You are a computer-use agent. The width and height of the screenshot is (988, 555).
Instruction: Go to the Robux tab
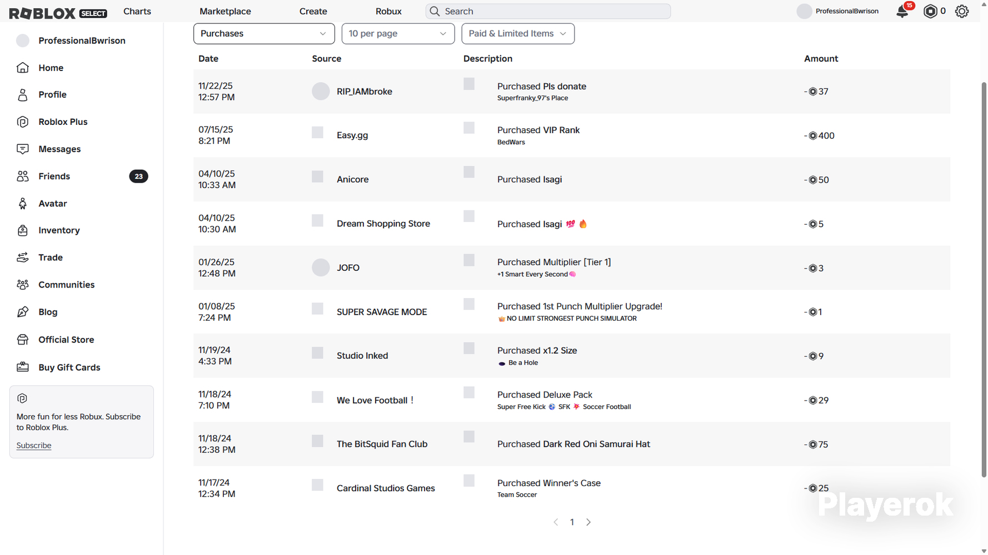pos(388,11)
